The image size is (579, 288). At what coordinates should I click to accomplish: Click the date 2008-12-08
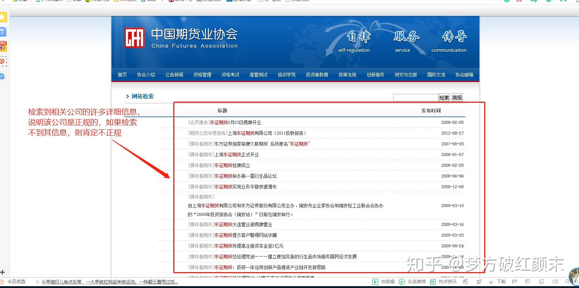point(452,187)
